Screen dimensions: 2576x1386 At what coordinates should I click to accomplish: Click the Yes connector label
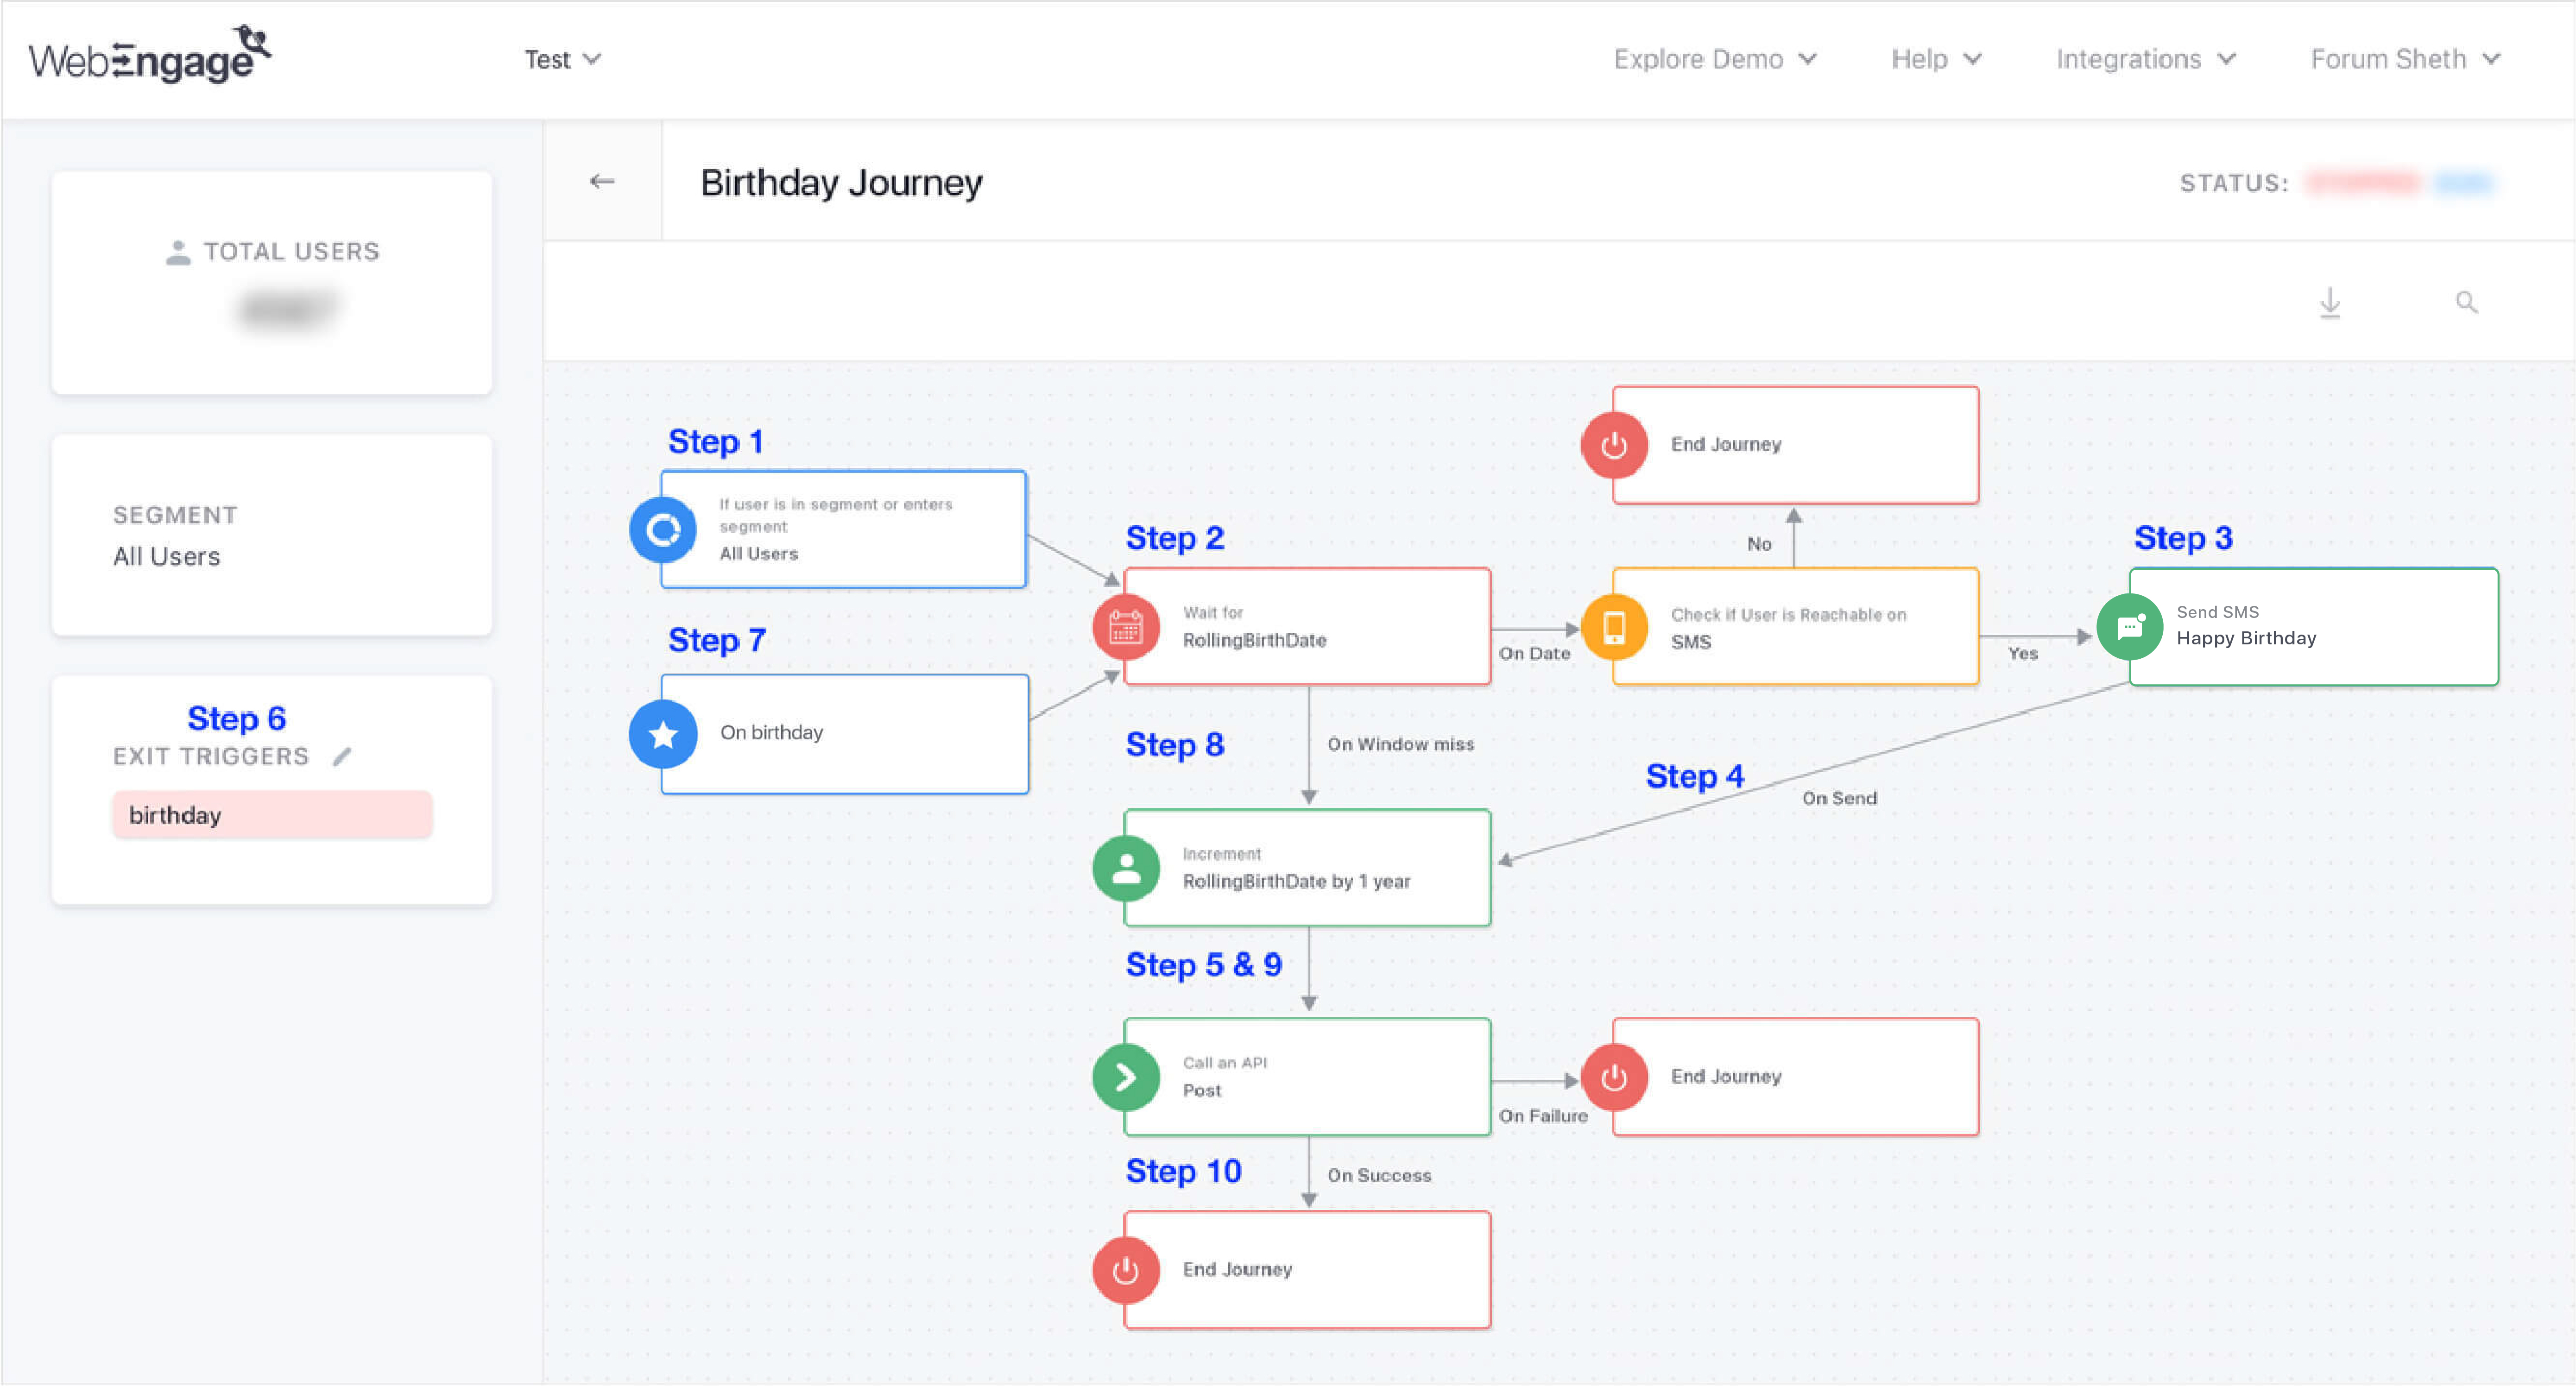click(2022, 653)
